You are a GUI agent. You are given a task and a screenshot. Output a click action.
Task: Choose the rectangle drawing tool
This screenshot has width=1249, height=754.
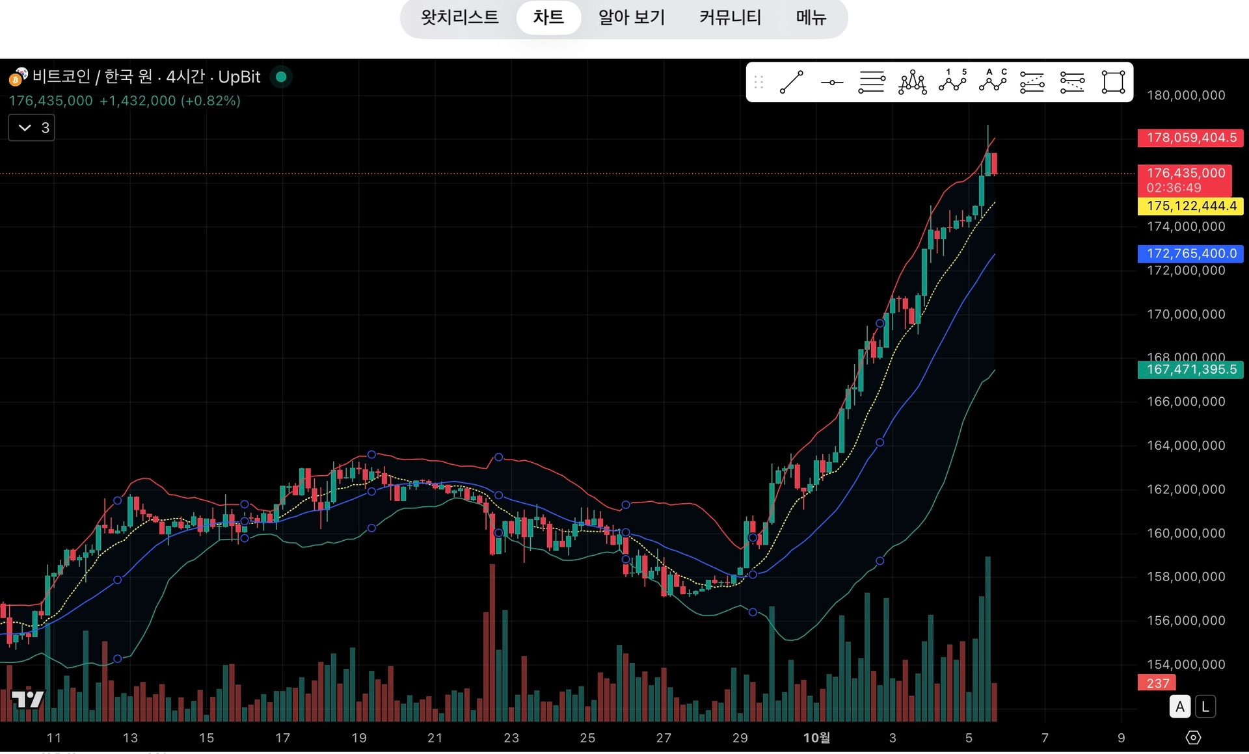[1113, 83]
